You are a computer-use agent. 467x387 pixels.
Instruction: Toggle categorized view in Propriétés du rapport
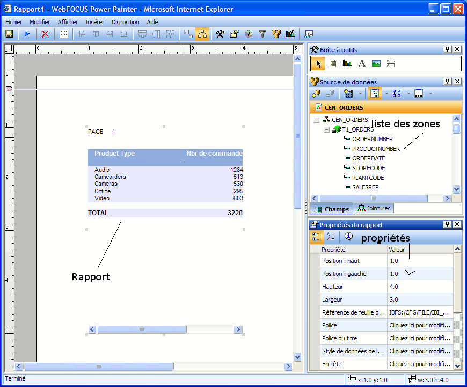pos(316,237)
